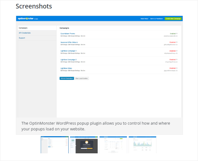Viewport: 198px width, 161px height.
Task: Click Edit Output Settings under Countdown Promo
Action: 74,36
